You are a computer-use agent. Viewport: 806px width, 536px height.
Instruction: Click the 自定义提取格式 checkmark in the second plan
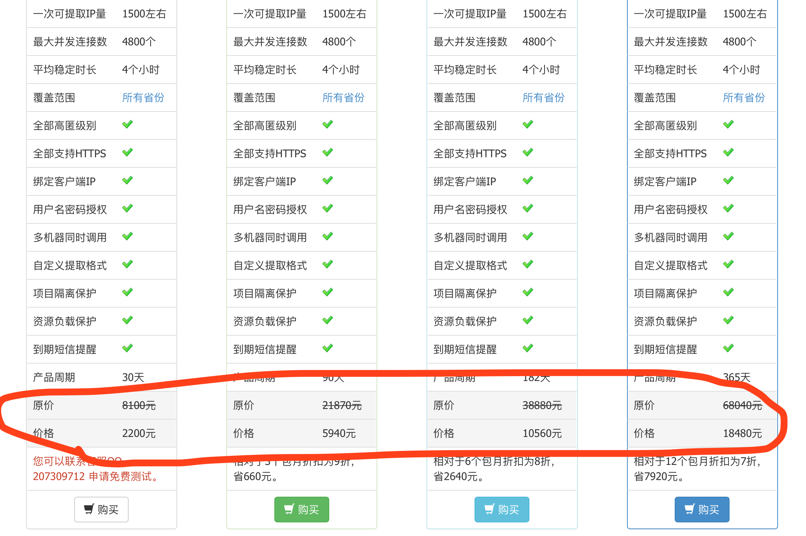[328, 264]
